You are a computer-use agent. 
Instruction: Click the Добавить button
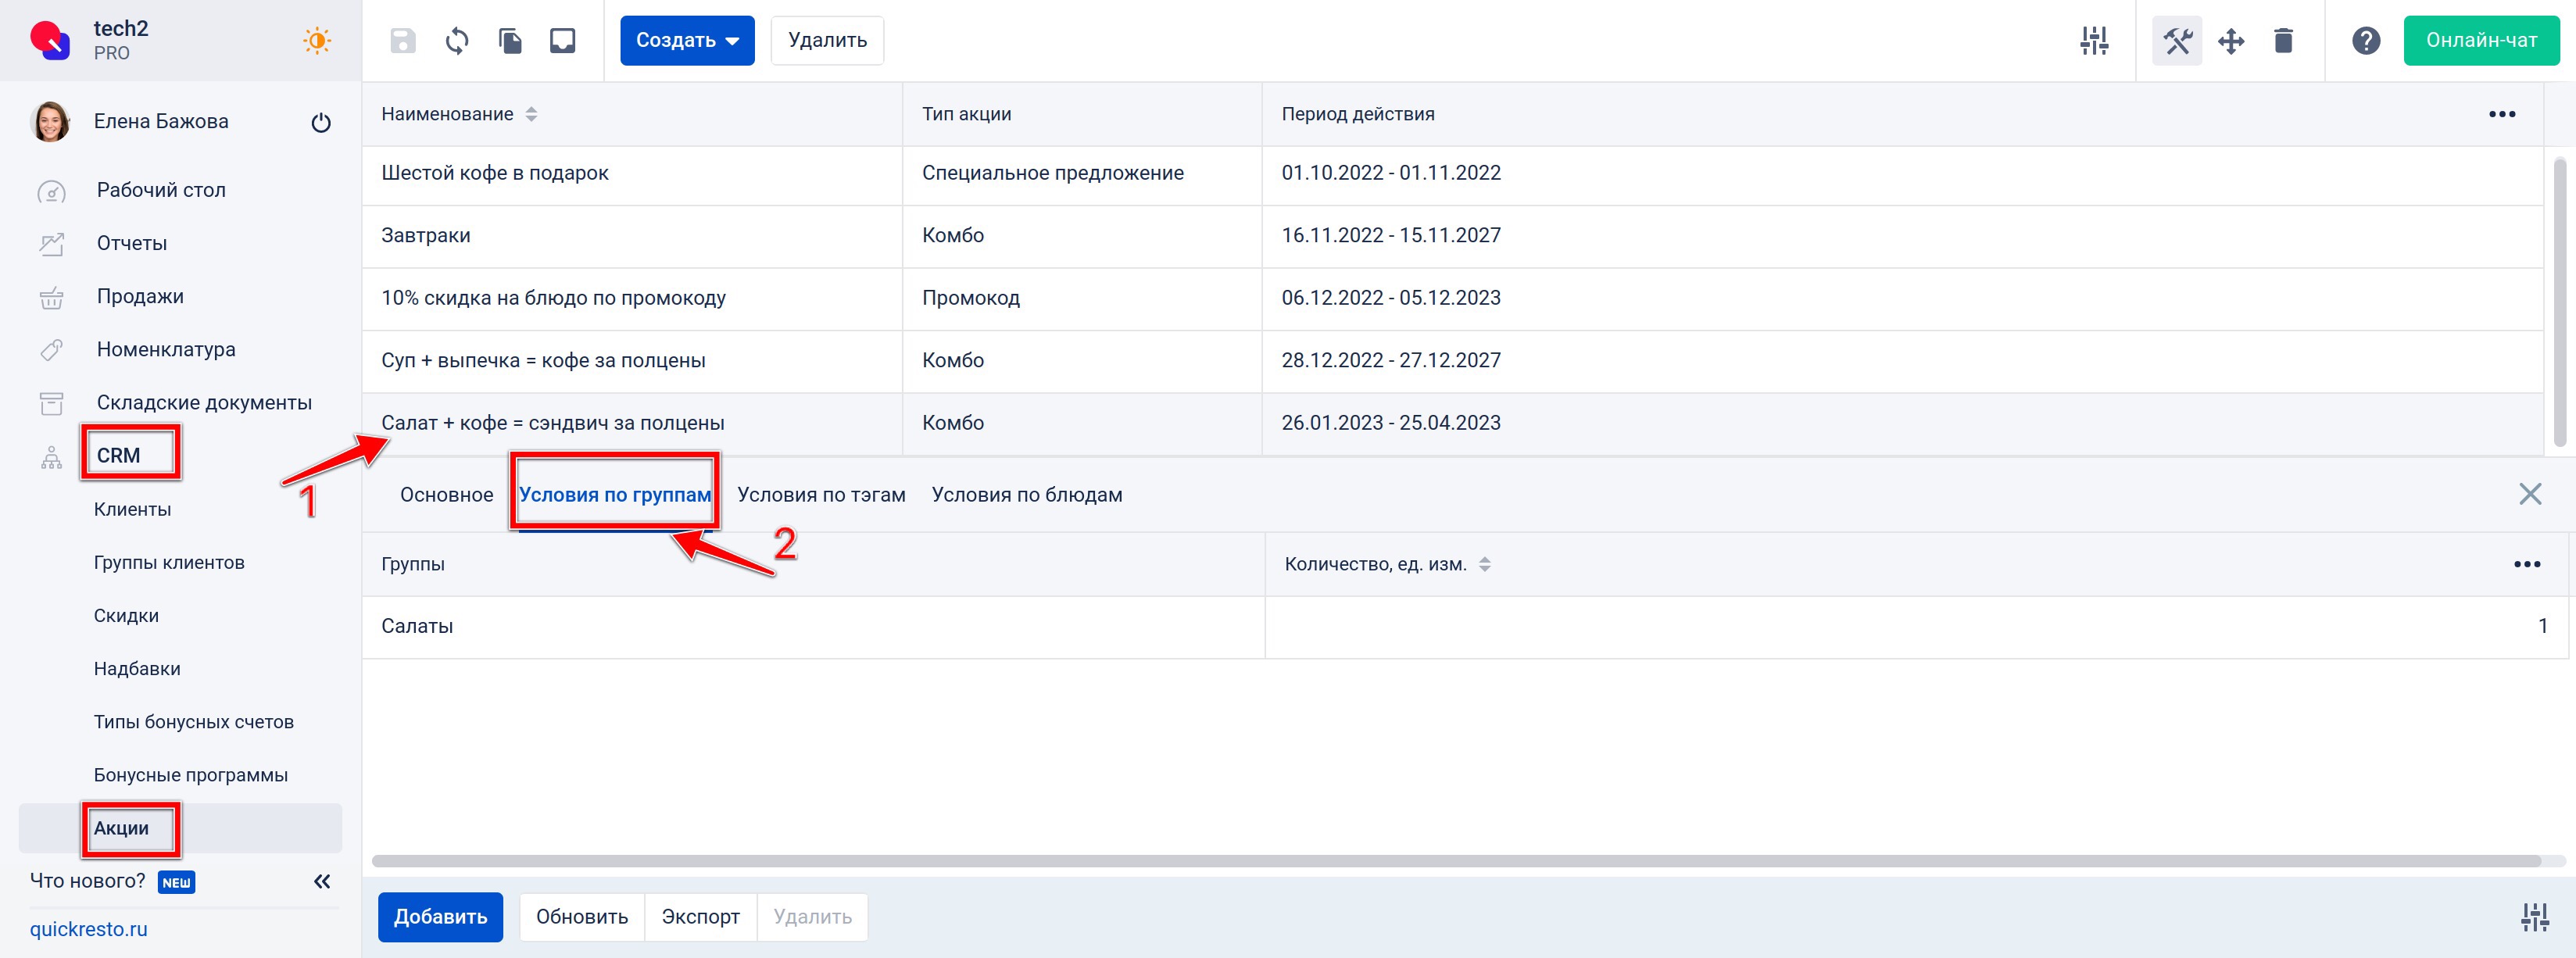click(x=440, y=917)
